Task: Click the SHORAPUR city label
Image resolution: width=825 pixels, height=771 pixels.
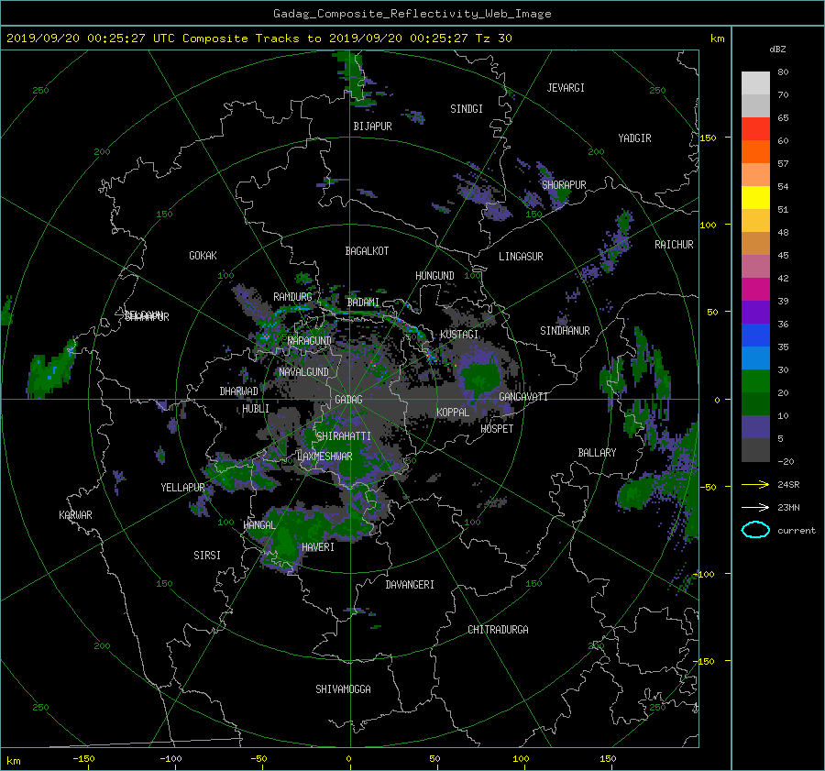Action: coord(564,185)
